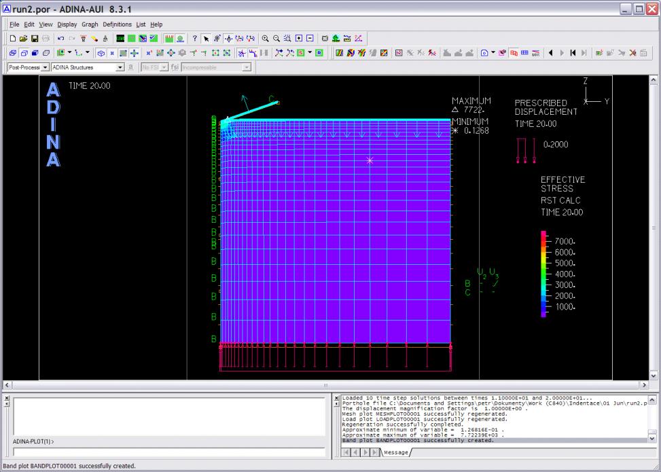Open the View menu
The image size is (661, 472).
point(46,24)
